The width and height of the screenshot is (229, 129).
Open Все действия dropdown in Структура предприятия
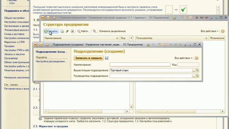tap(209, 31)
